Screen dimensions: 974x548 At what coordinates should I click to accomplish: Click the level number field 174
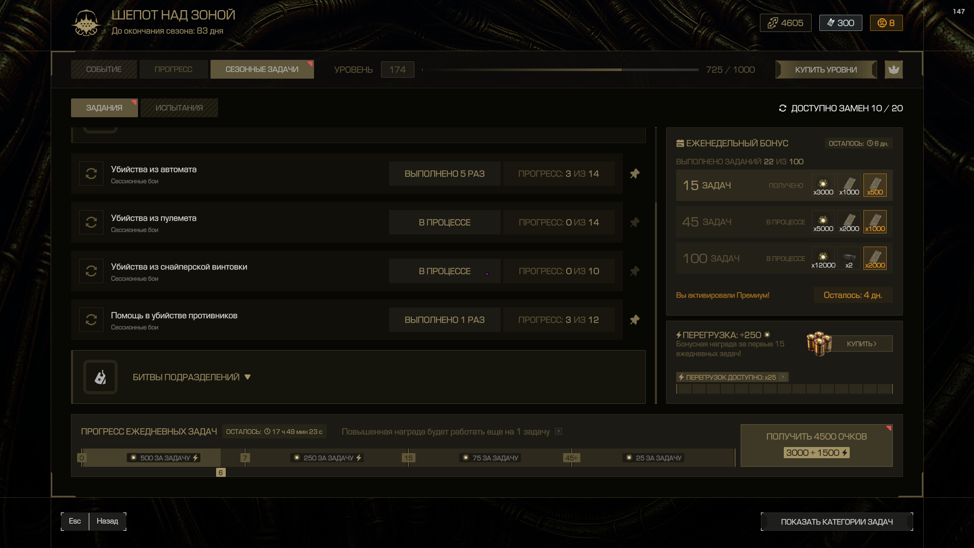point(398,70)
